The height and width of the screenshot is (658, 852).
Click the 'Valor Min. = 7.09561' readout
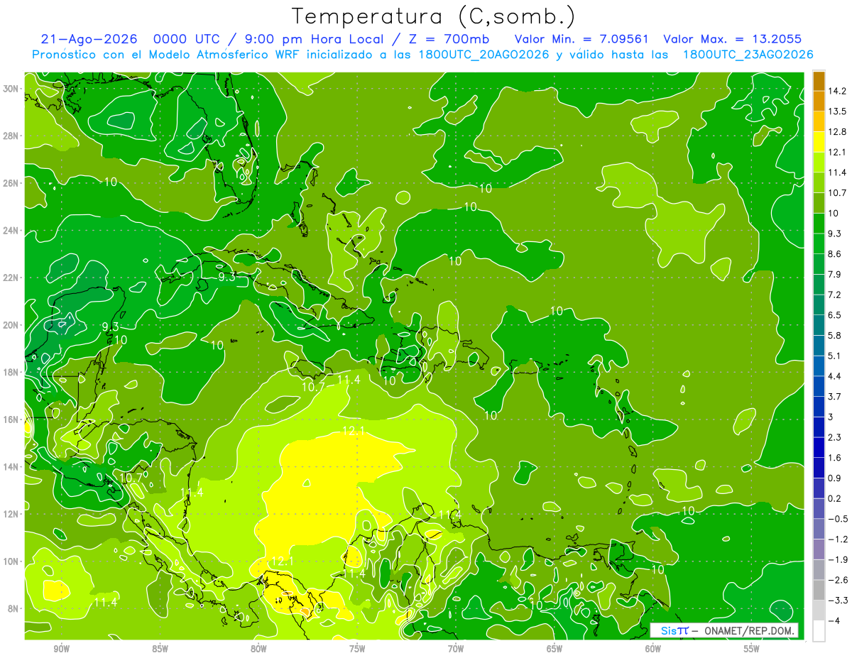[581, 40]
